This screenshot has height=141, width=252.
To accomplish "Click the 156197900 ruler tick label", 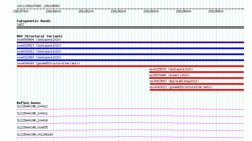I will pyautogui.click(x=21, y=11).
